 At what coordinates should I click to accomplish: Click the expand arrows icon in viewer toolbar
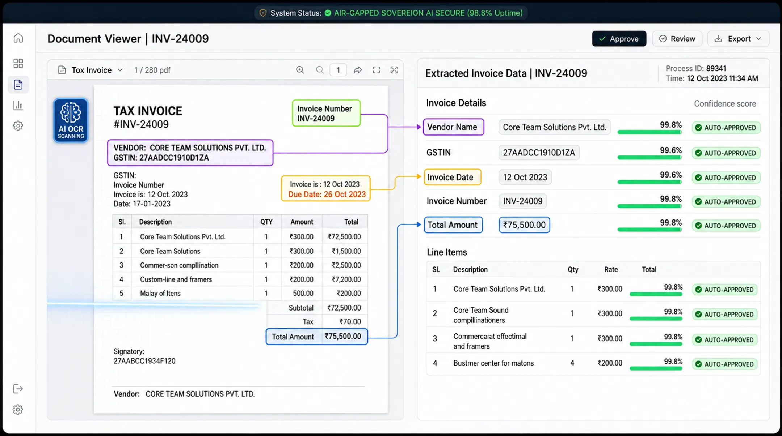[394, 70]
